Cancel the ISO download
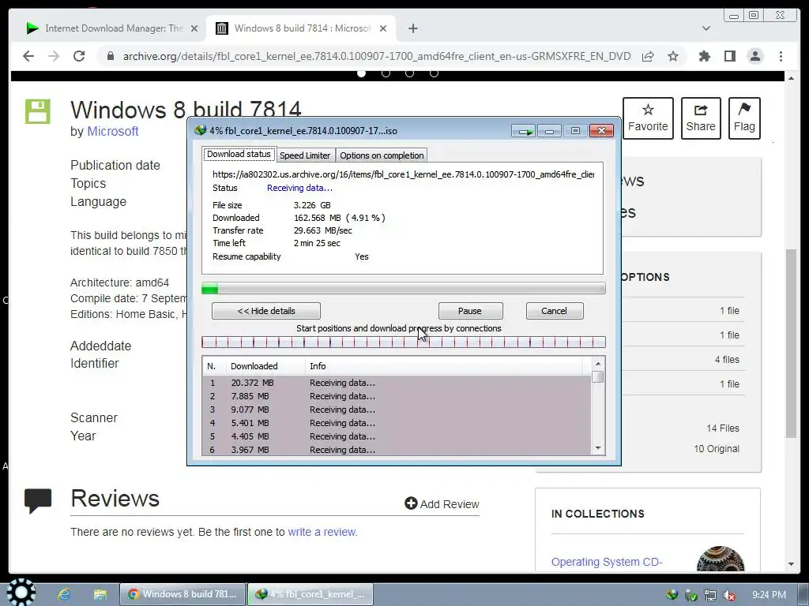The width and height of the screenshot is (809, 606). [x=554, y=311]
